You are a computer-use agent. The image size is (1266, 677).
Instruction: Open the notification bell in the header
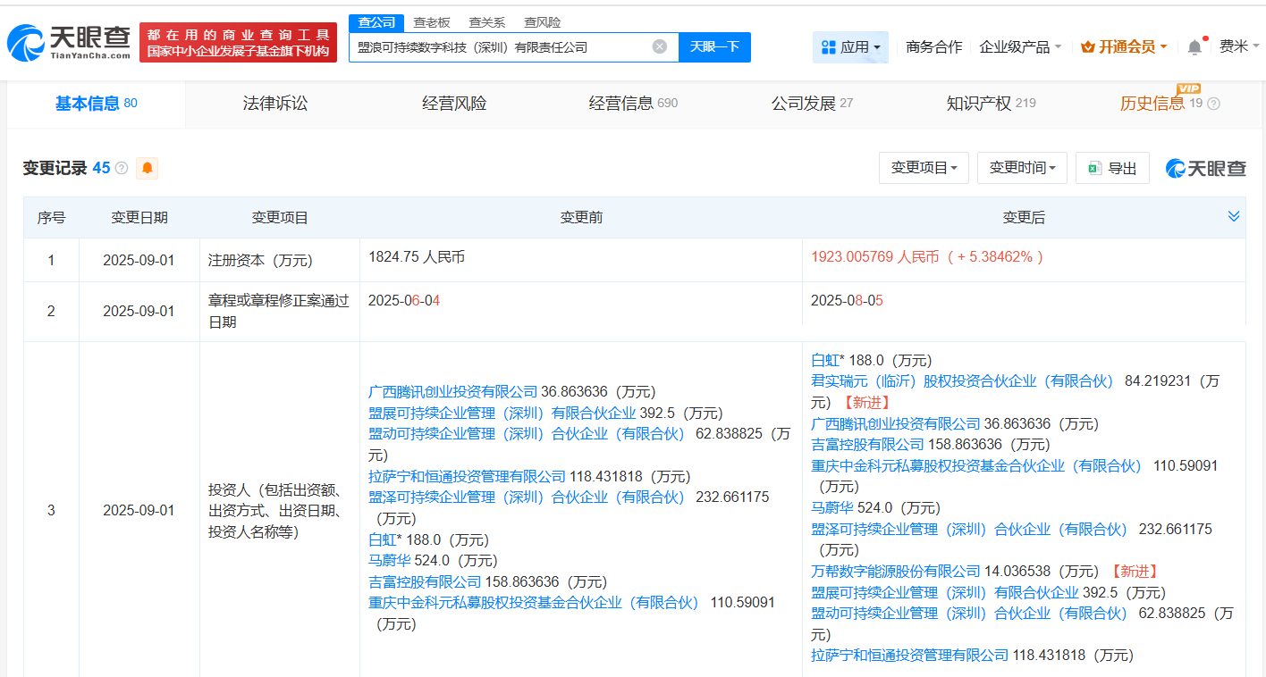click(1194, 46)
